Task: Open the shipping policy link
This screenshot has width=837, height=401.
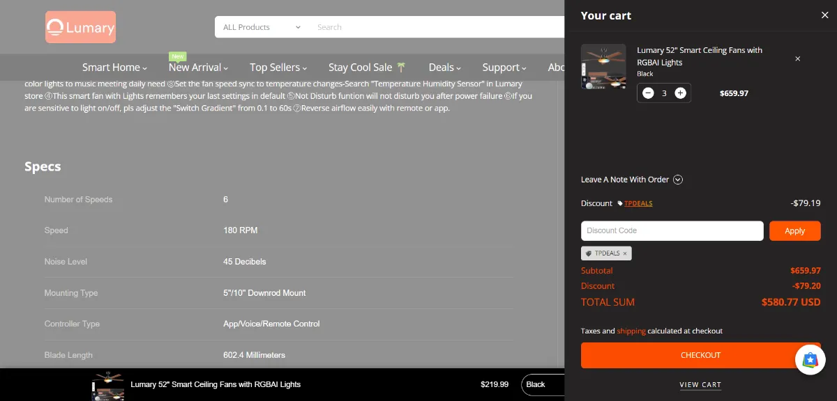Action: point(631,331)
